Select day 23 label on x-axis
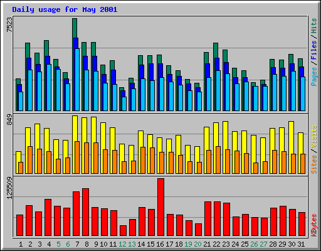The image size is (321, 251). pos(226,244)
